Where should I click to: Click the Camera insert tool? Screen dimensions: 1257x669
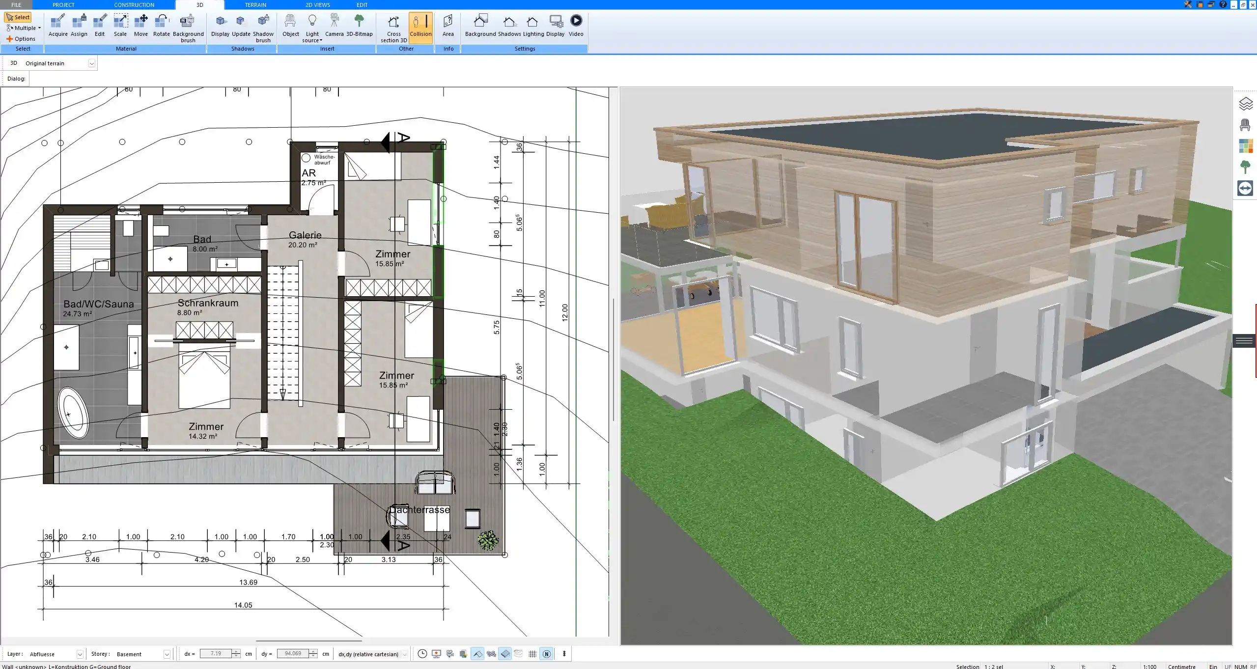(x=334, y=25)
